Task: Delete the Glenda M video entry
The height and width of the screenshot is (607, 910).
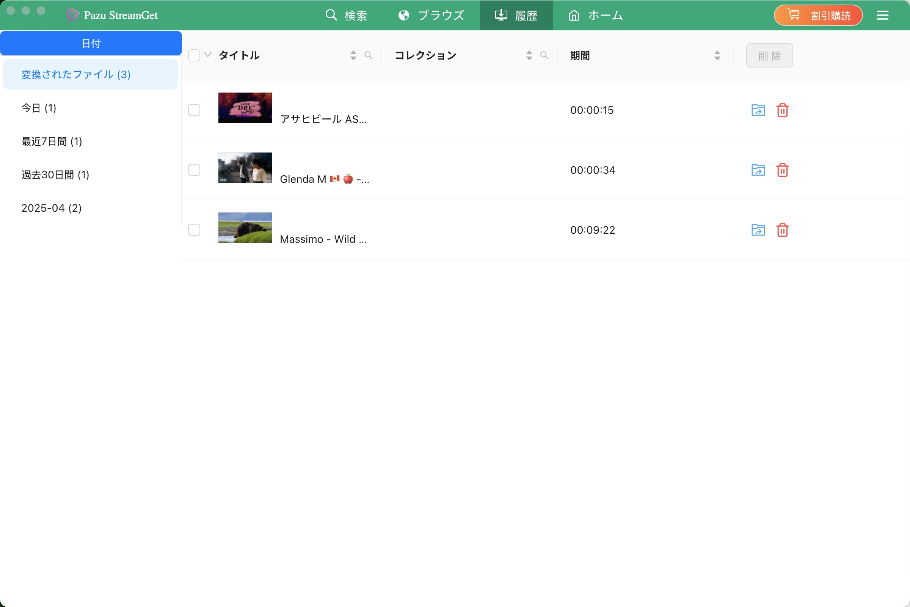Action: 782,170
